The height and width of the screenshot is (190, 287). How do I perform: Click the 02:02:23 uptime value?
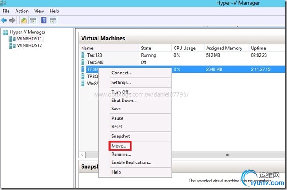pyautogui.click(x=259, y=55)
